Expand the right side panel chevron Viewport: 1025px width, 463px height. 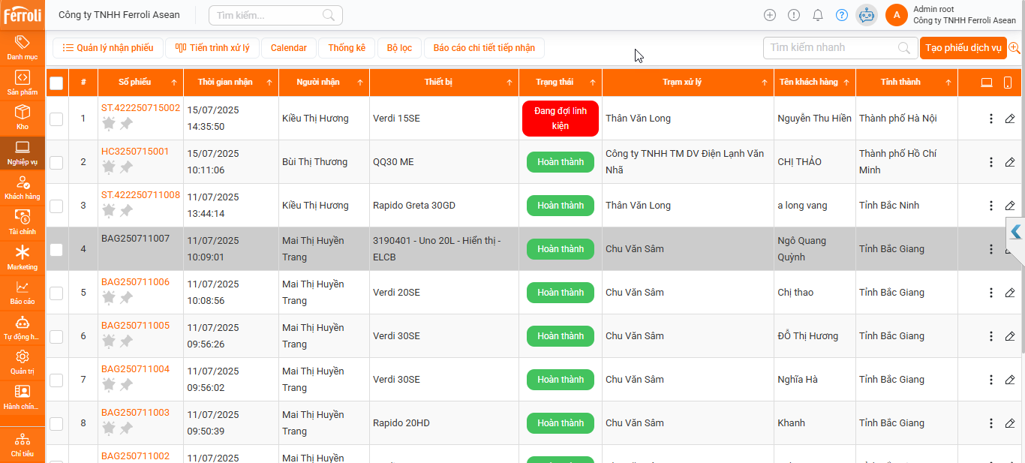pos(1016,232)
